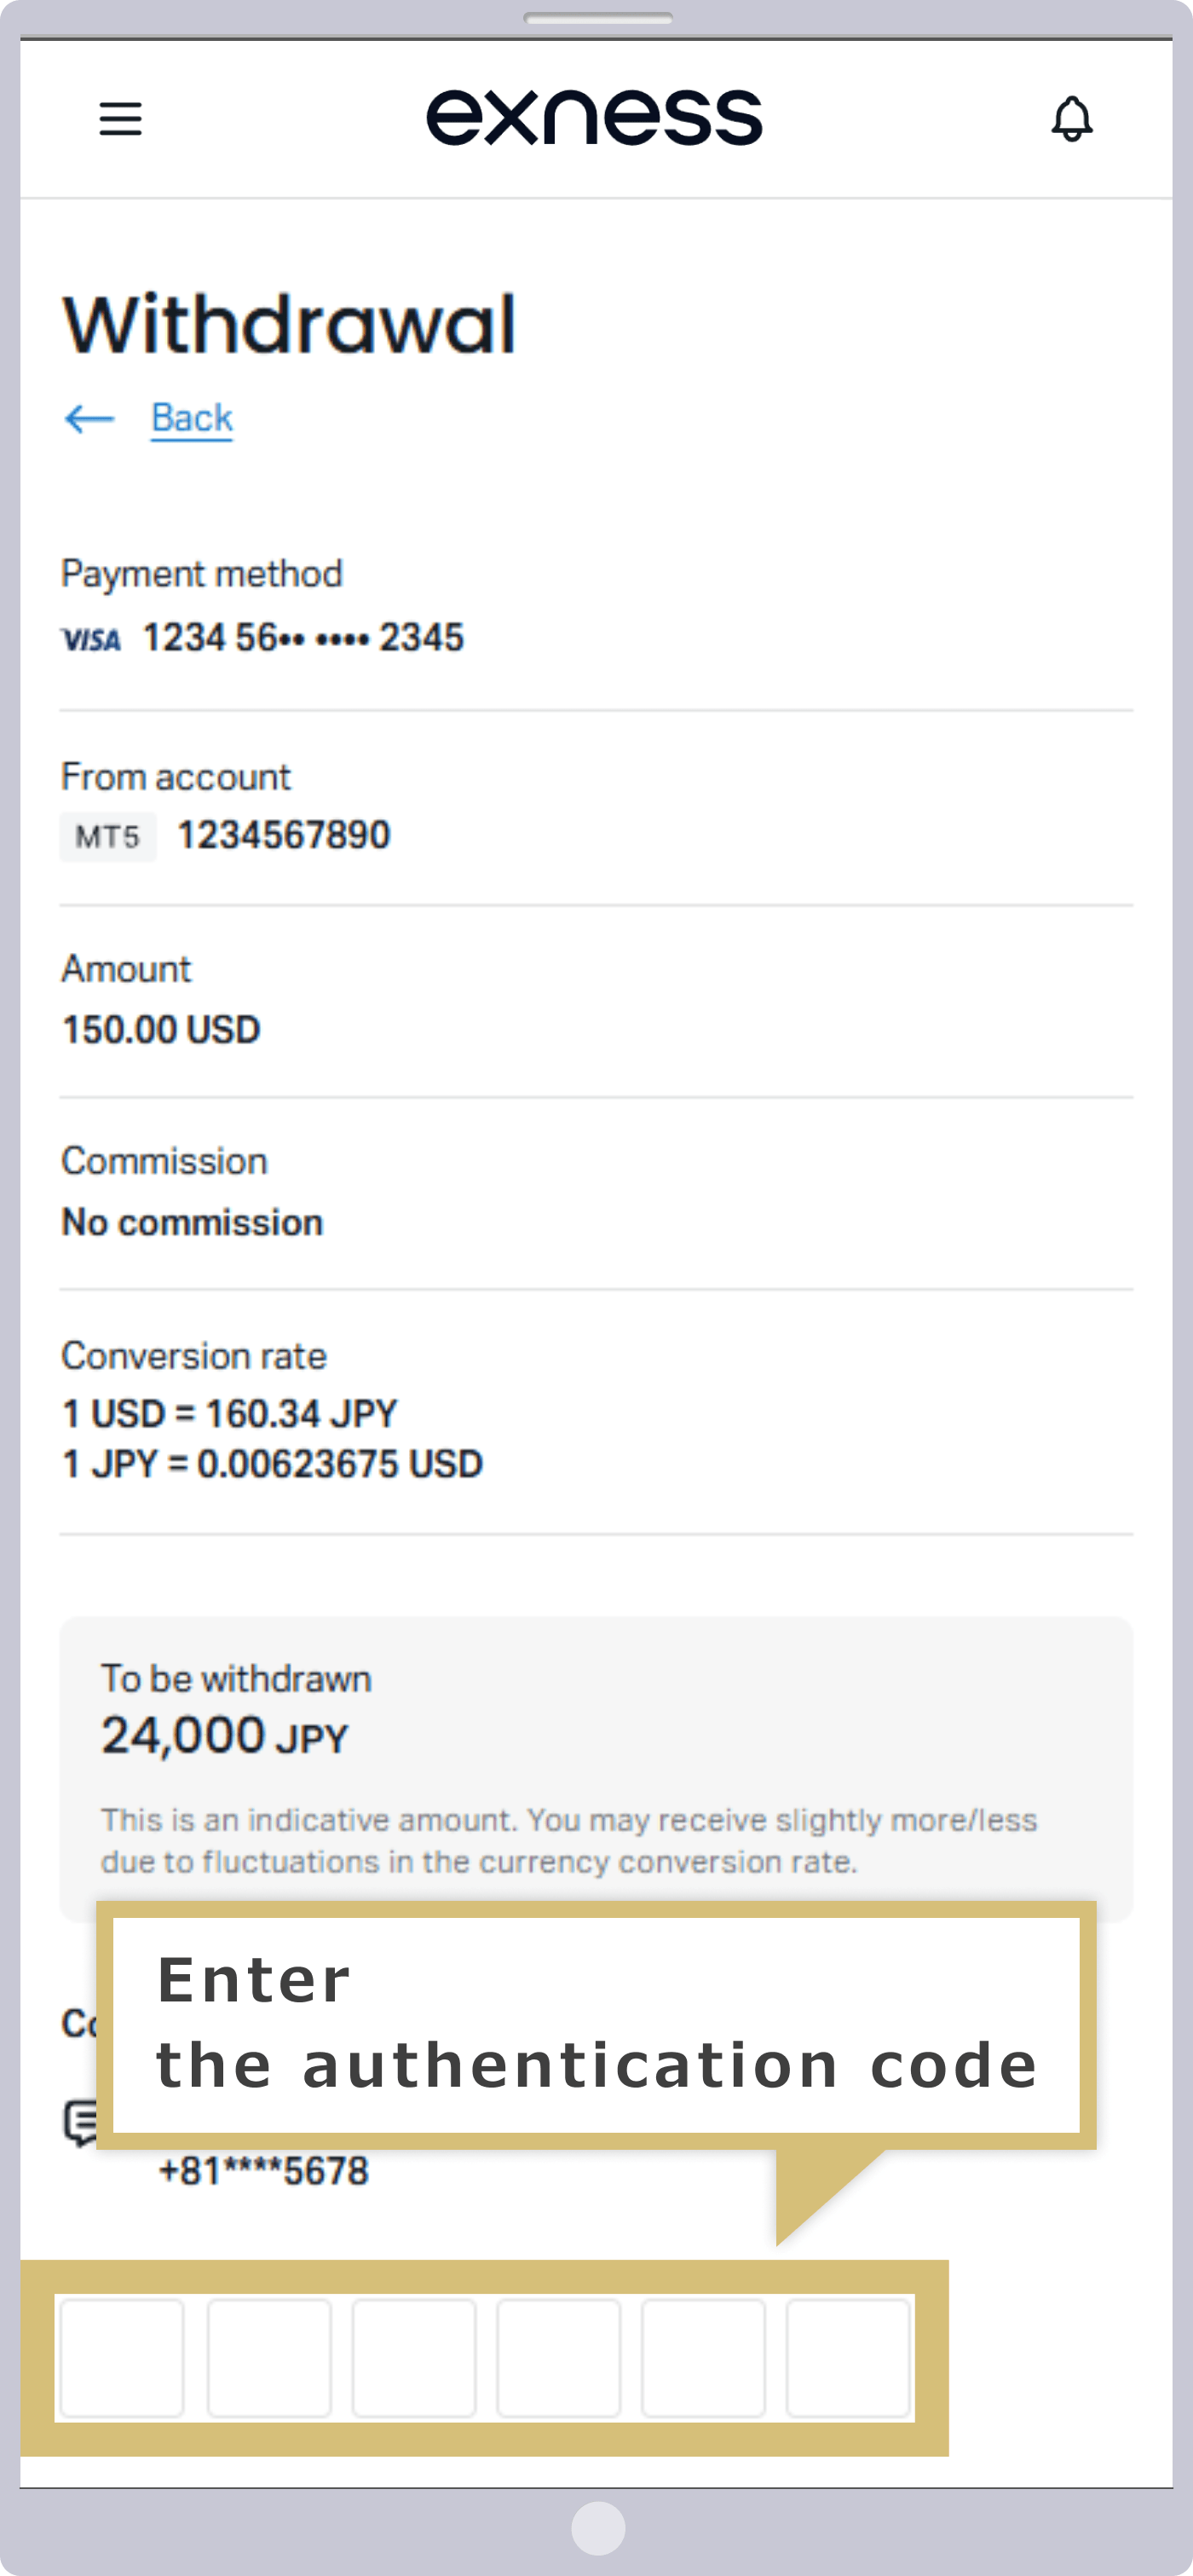This screenshot has height=2576, width=1193.
Task: Go back via the Back link
Action: (192, 418)
